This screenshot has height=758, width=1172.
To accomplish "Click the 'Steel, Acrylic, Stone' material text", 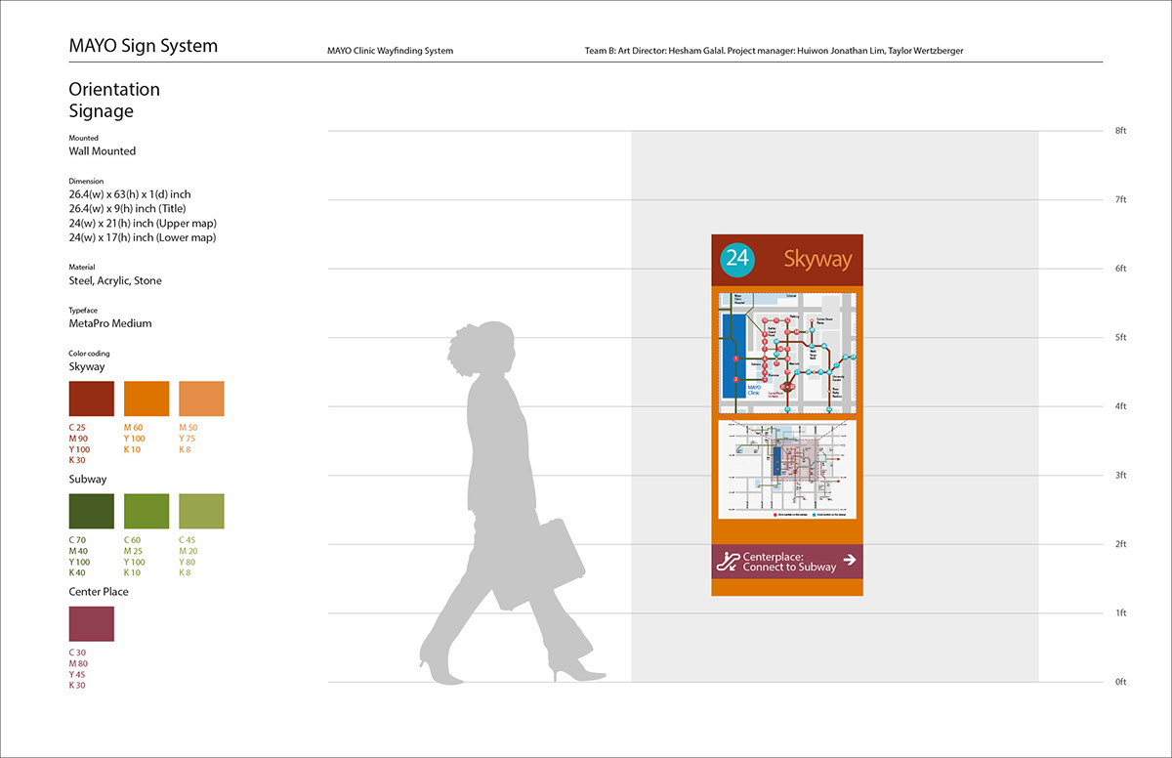I will click(x=115, y=281).
